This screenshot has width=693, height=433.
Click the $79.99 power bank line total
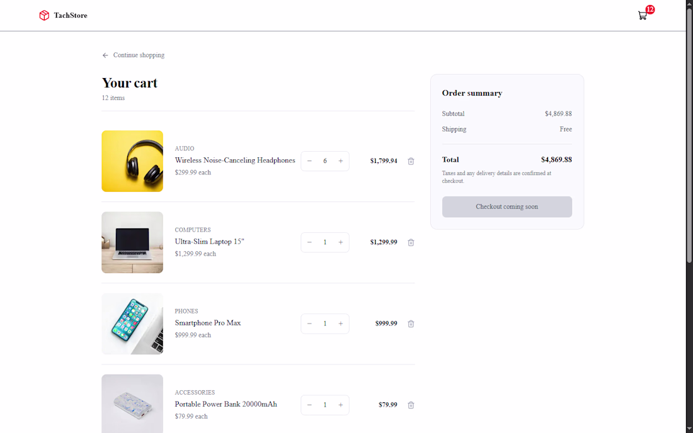(388, 404)
